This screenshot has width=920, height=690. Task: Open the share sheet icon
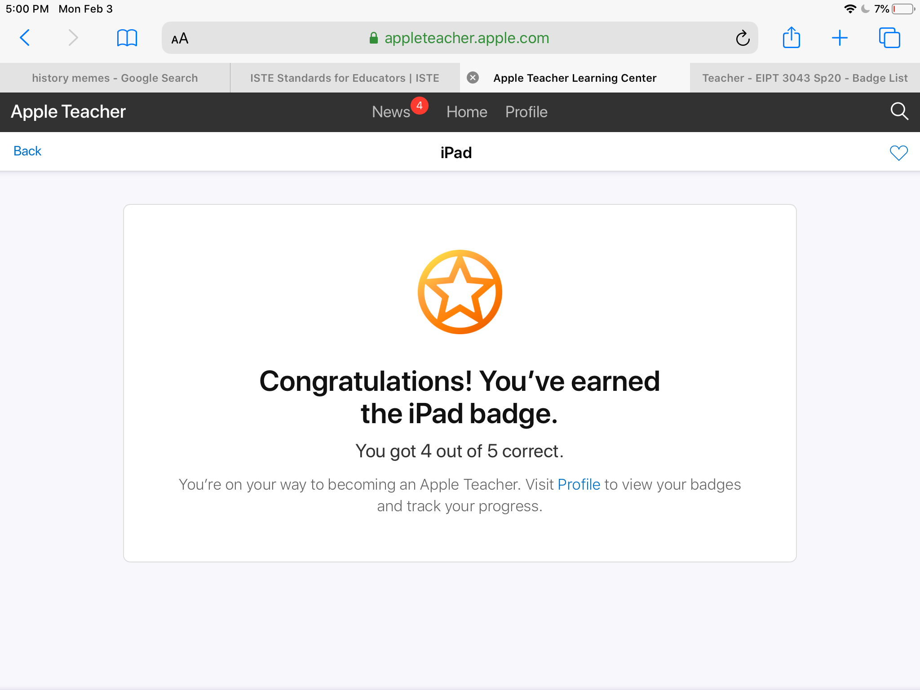(791, 38)
